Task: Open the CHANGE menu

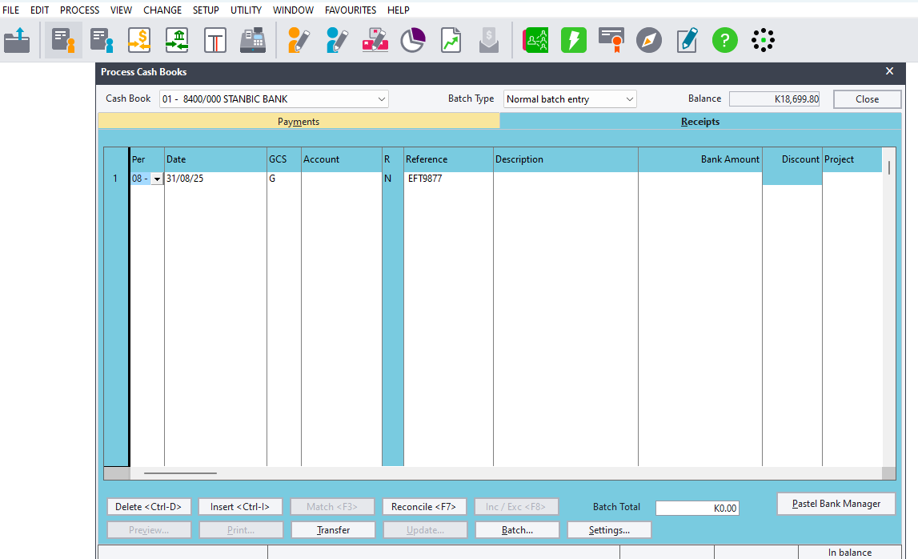Action: click(162, 10)
